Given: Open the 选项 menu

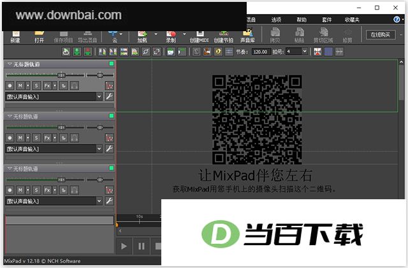Looking at the screenshot, I should (x=276, y=20).
